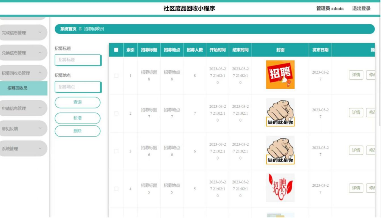
Task: Select the 招募回收员 submenu item
Action: coord(23,88)
